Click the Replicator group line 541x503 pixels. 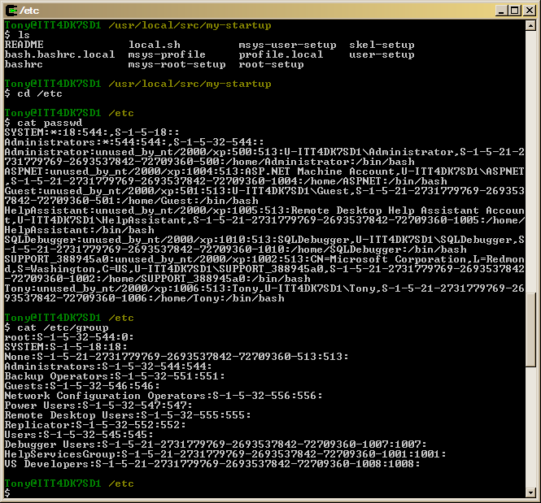95,425
